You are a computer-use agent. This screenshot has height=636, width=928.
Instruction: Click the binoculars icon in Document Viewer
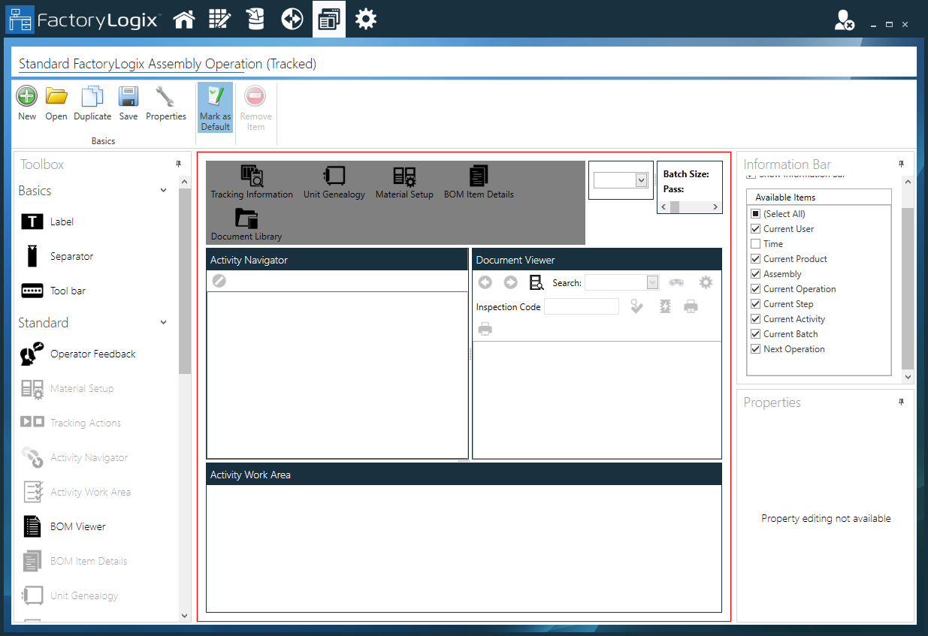click(676, 282)
